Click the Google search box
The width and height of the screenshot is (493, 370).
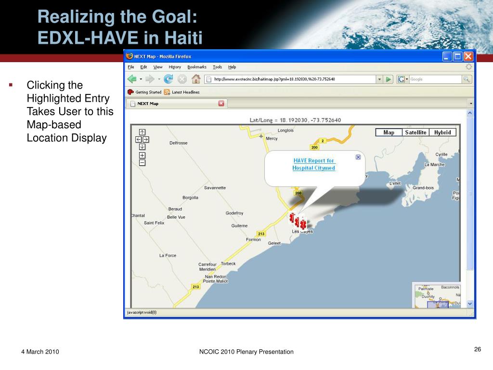click(x=435, y=79)
